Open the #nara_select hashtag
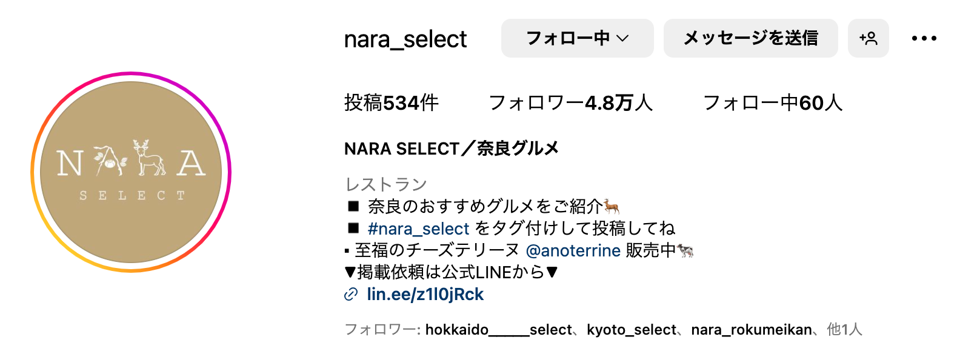977x351 pixels. (418, 229)
